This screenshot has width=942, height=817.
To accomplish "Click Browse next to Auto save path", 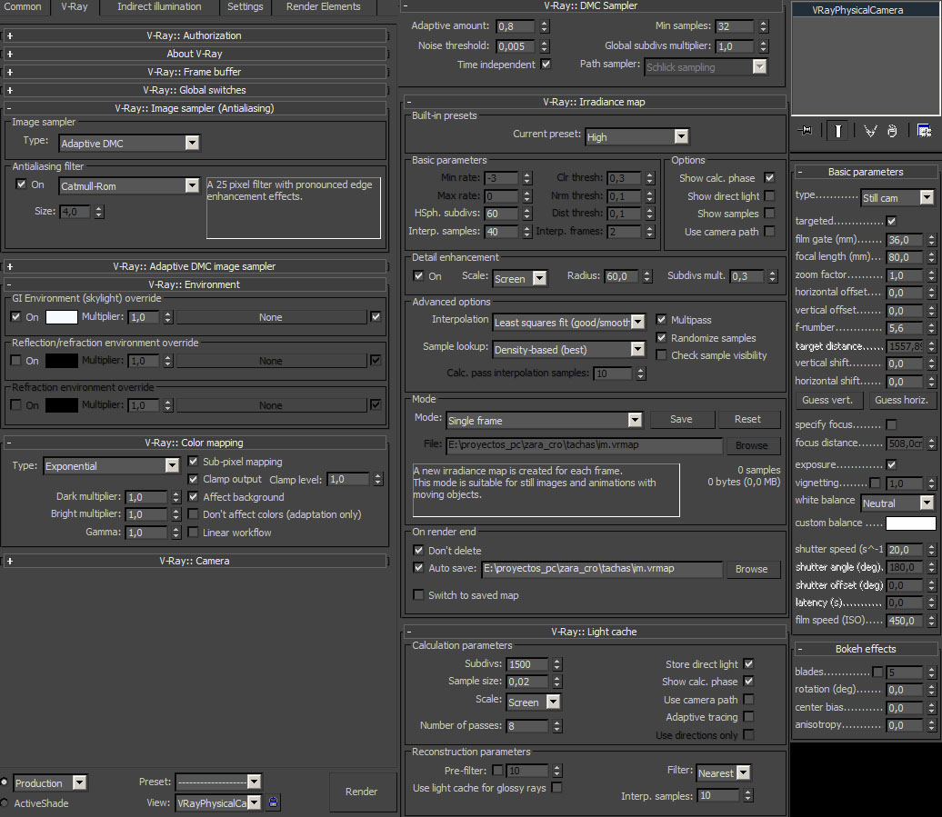I will 752,569.
